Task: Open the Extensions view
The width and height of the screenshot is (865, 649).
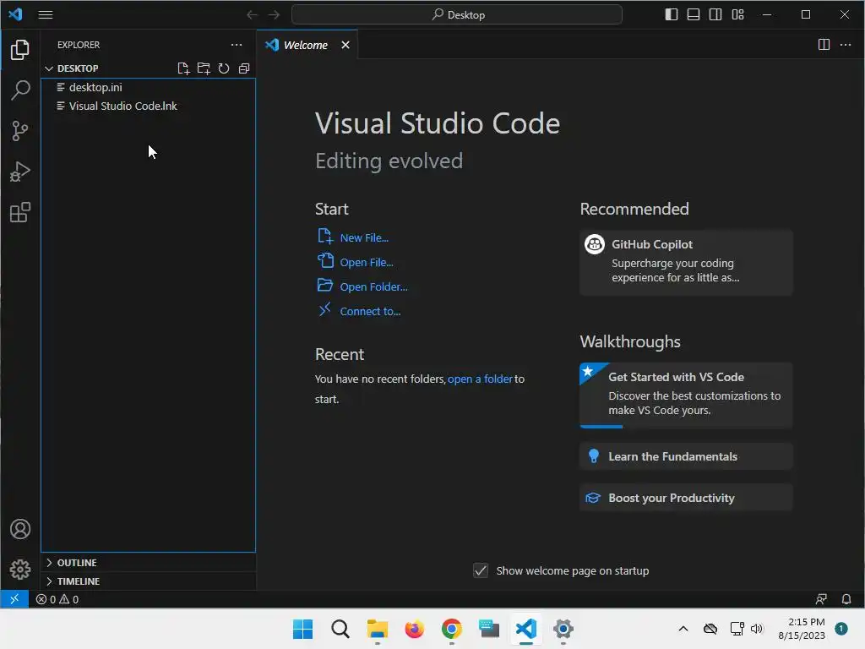Action: [20, 212]
